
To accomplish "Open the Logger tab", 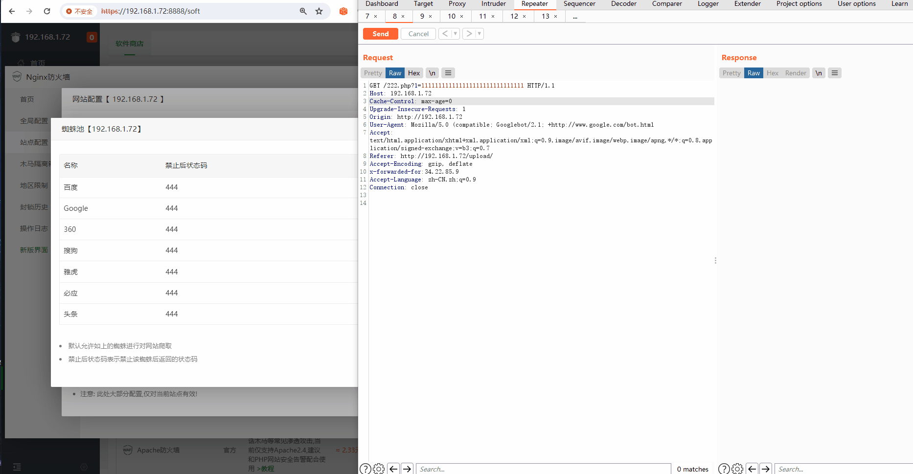I will coord(708,4).
